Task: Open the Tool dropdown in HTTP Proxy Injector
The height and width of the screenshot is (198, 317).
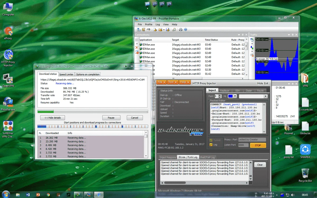Action: point(173,82)
